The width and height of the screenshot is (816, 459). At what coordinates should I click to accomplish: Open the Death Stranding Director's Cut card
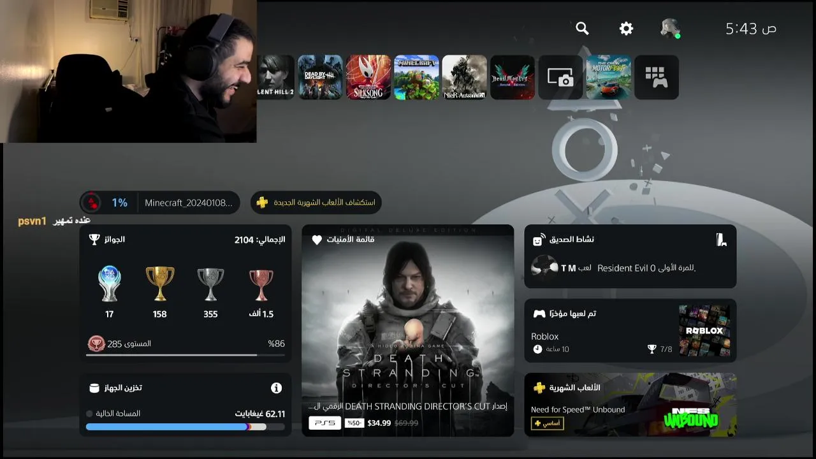(408, 330)
